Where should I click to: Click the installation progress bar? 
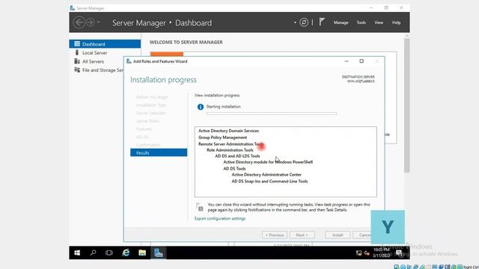272,114
